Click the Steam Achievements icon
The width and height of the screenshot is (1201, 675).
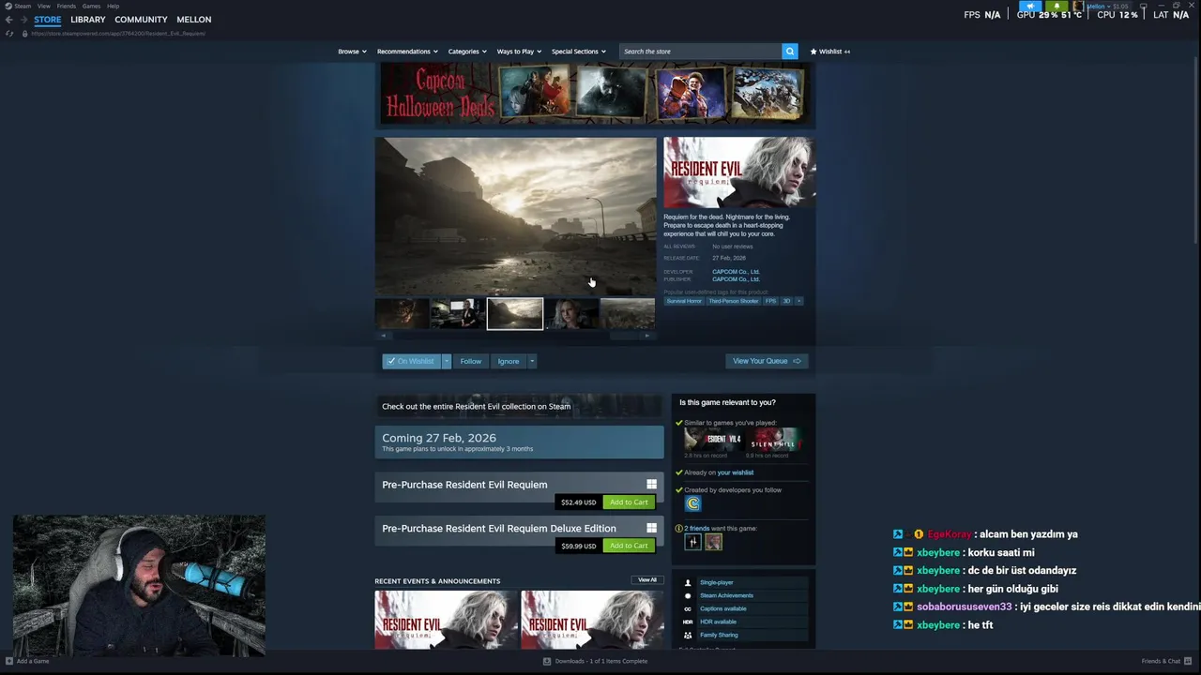point(688,595)
